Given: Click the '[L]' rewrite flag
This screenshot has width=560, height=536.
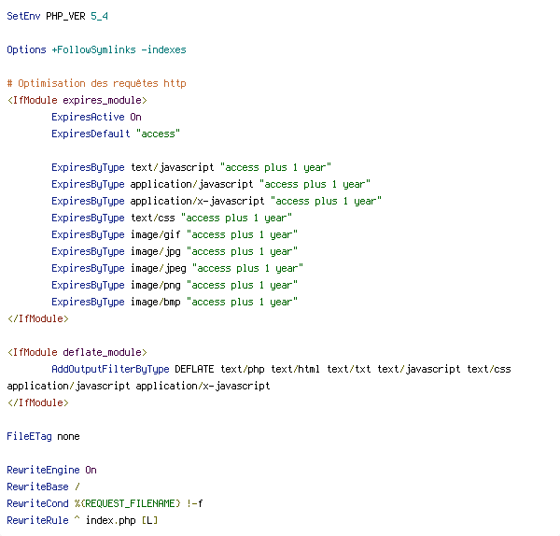Looking at the screenshot, I should (x=149, y=520).
